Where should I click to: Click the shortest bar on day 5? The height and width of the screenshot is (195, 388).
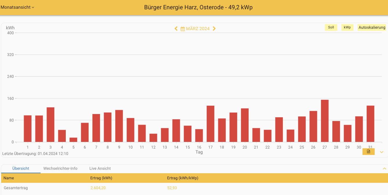73,140
